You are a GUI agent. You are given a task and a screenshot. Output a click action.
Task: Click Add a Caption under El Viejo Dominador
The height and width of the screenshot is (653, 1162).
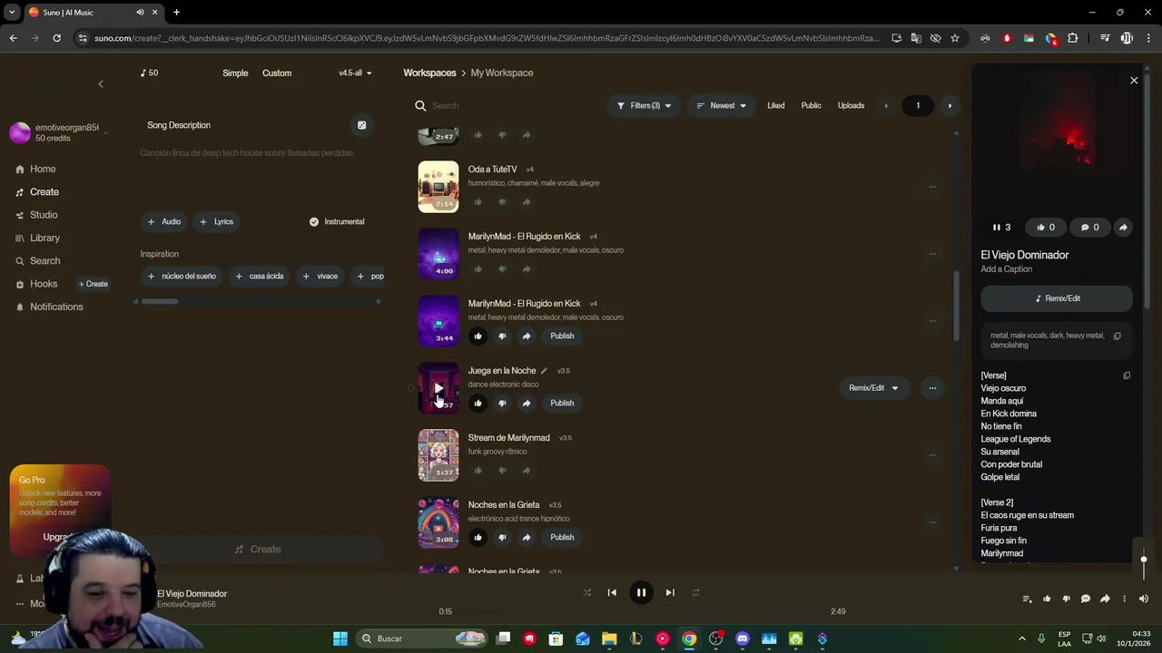click(1006, 269)
